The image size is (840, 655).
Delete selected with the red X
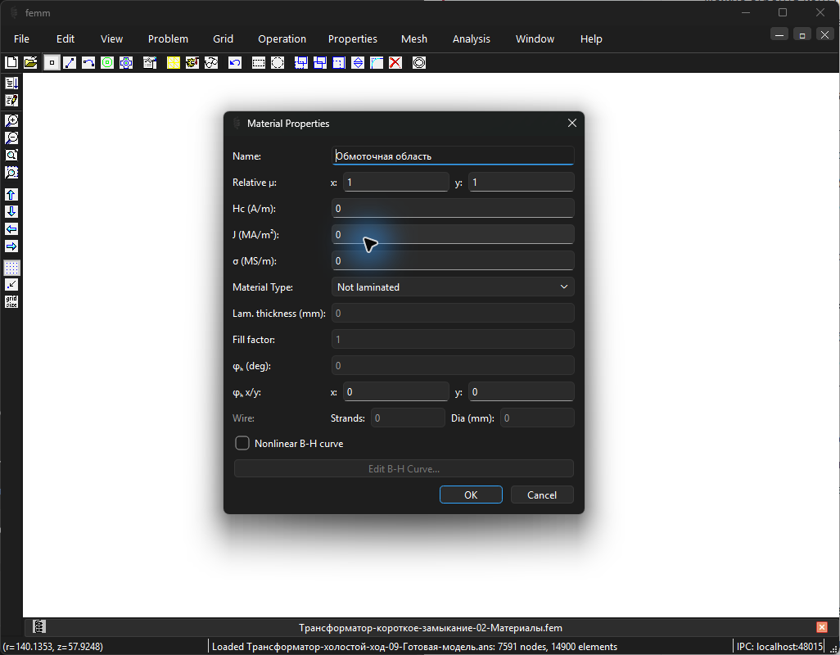(x=395, y=63)
